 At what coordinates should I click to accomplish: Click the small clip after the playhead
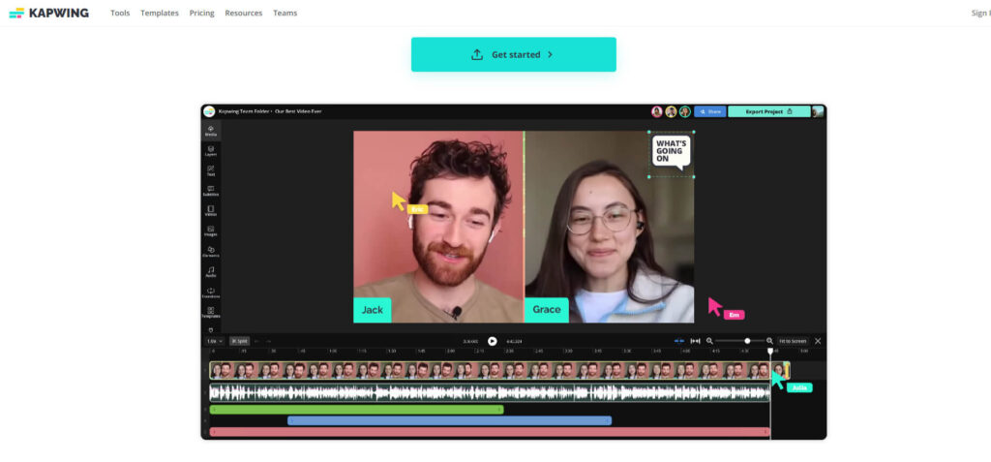(780, 370)
